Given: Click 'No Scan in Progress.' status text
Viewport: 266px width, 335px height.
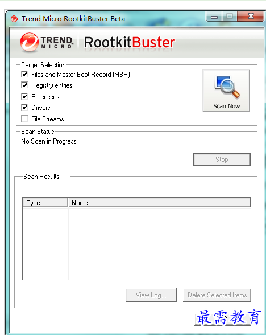Looking at the screenshot, I should pos(49,141).
